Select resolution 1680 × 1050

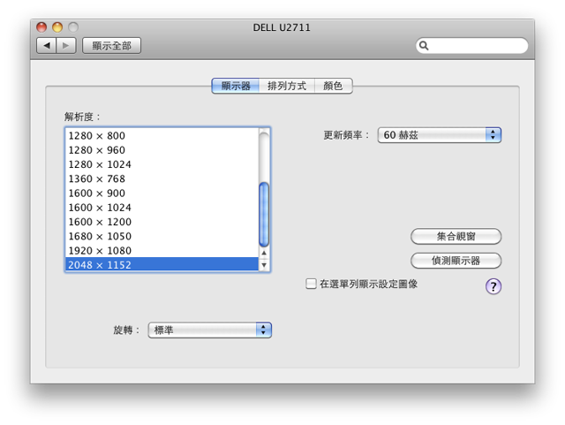pos(162,236)
